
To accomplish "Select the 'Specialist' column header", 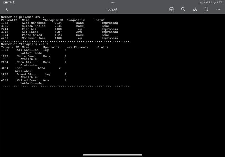I will [52, 47].
